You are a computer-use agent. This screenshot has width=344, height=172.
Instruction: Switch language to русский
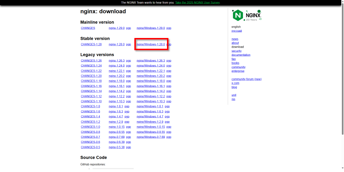pos(236,31)
